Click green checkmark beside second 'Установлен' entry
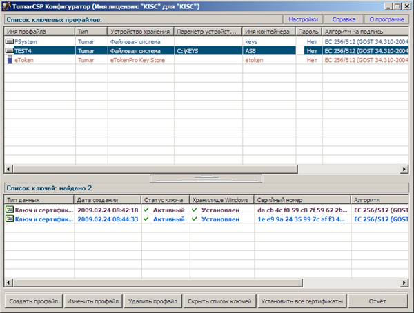The width and height of the screenshot is (414, 313). point(195,219)
